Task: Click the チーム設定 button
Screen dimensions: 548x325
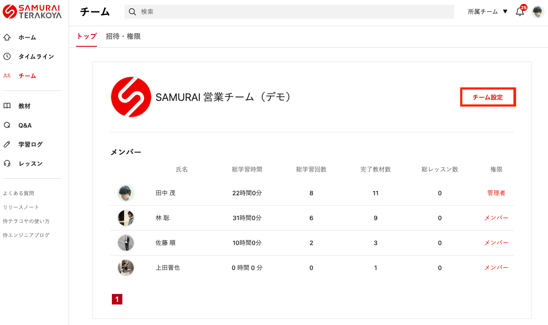Action: click(488, 97)
